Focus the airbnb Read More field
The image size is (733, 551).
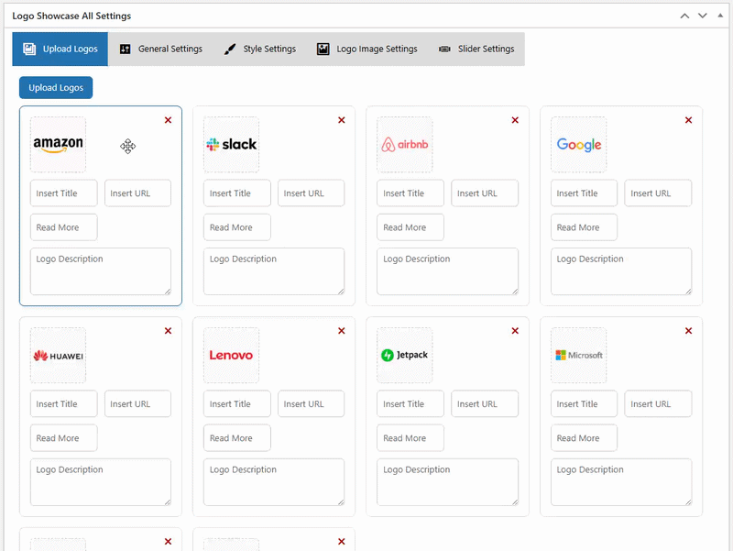(x=410, y=227)
